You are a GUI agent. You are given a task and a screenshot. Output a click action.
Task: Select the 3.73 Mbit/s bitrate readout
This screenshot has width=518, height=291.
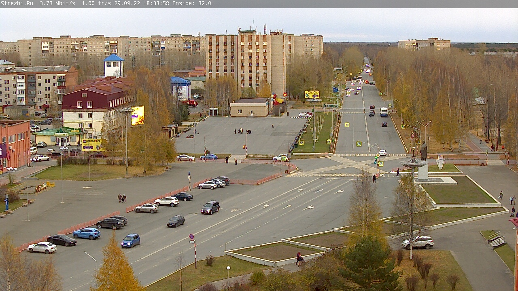tap(57, 3)
